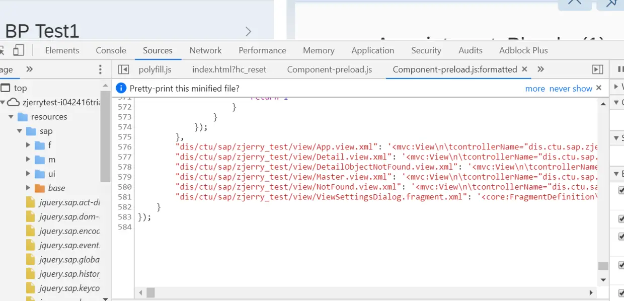Open the Console panel tab
This screenshot has width=624, height=301.
pos(111,50)
